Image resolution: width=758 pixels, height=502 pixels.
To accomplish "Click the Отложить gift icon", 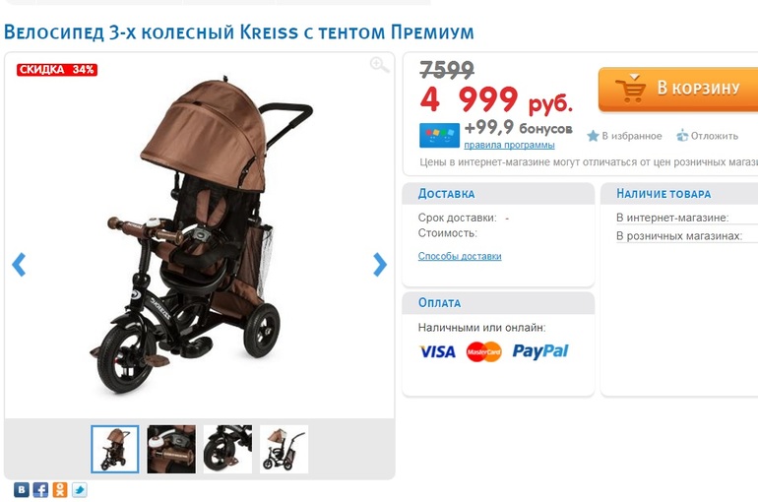I will (x=681, y=136).
